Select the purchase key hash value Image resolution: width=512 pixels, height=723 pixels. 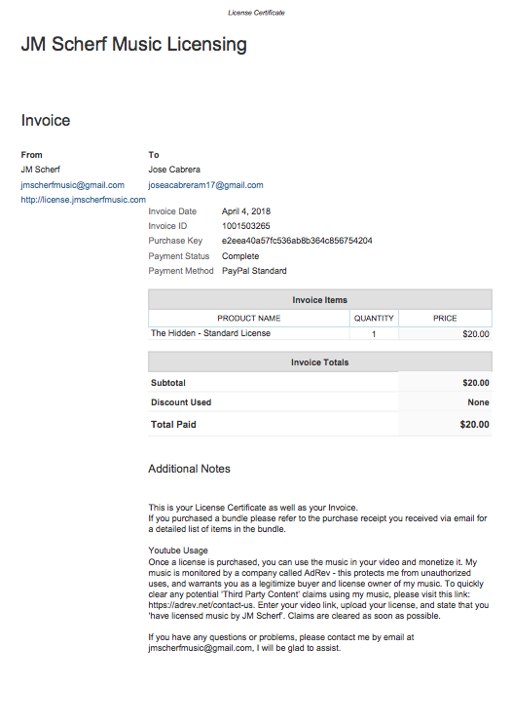tap(297, 241)
